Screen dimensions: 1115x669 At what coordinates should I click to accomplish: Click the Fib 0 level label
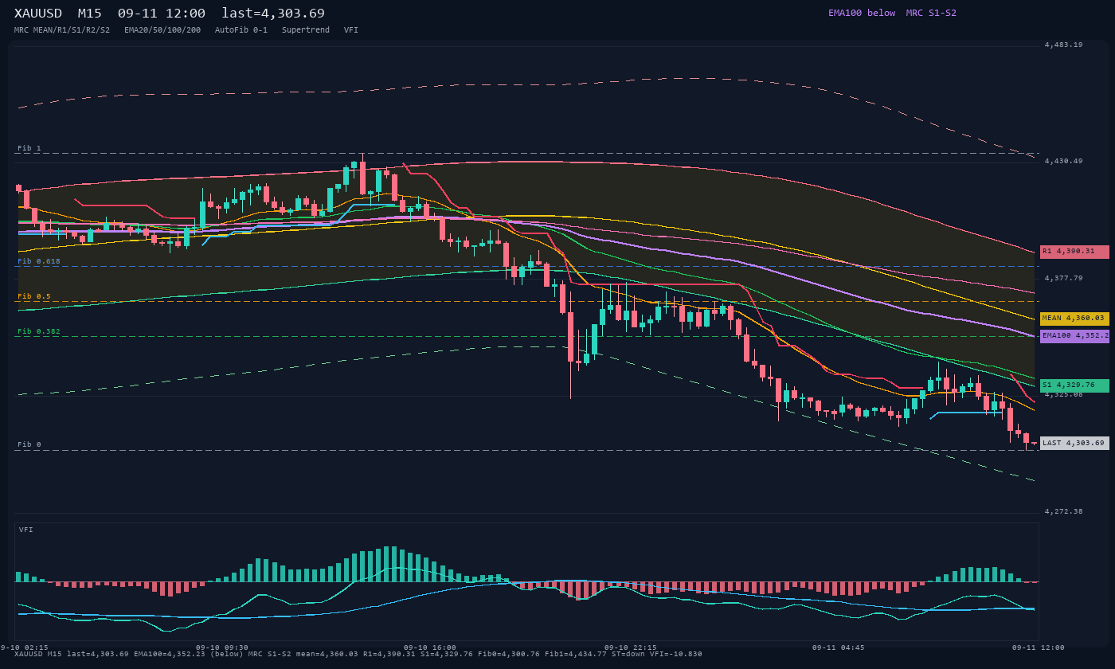point(29,444)
